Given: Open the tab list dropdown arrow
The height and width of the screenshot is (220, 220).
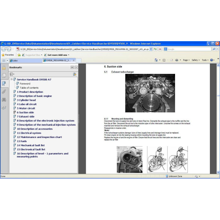Looking at the screenshot, I should [x=8, y=60].
